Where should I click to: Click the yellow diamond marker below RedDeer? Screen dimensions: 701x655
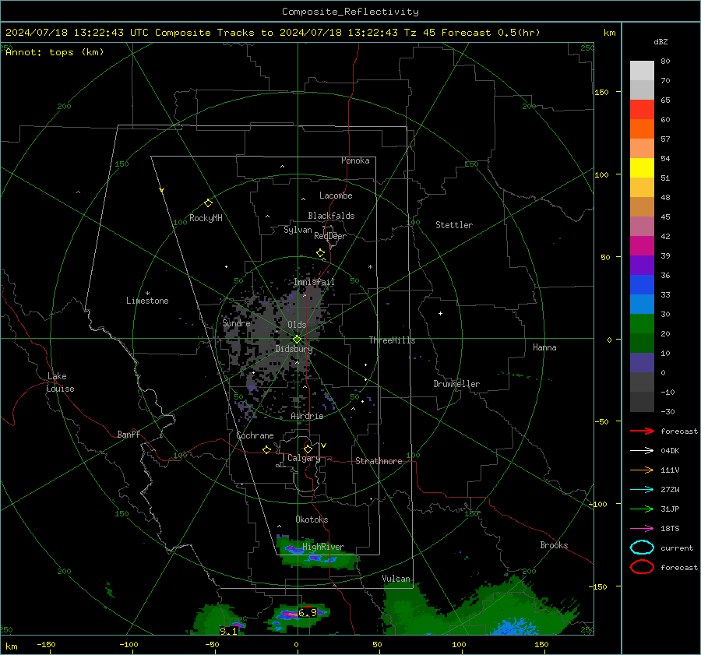(x=321, y=253)
